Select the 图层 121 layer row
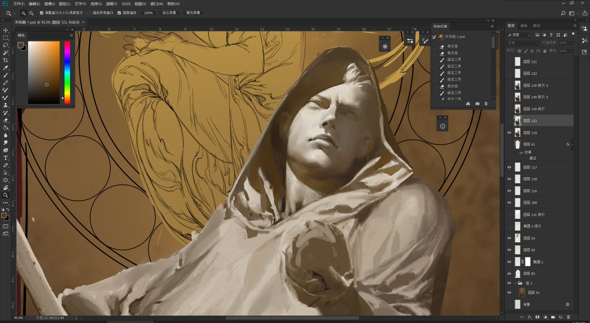 (x=539, y=62)
